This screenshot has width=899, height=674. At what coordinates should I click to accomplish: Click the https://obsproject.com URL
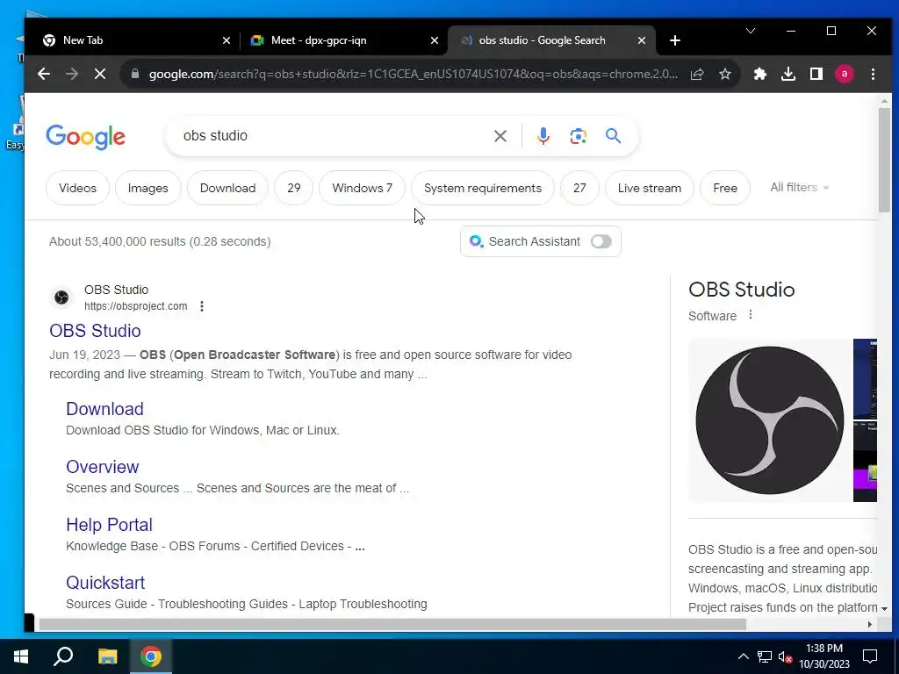(136, 306)
